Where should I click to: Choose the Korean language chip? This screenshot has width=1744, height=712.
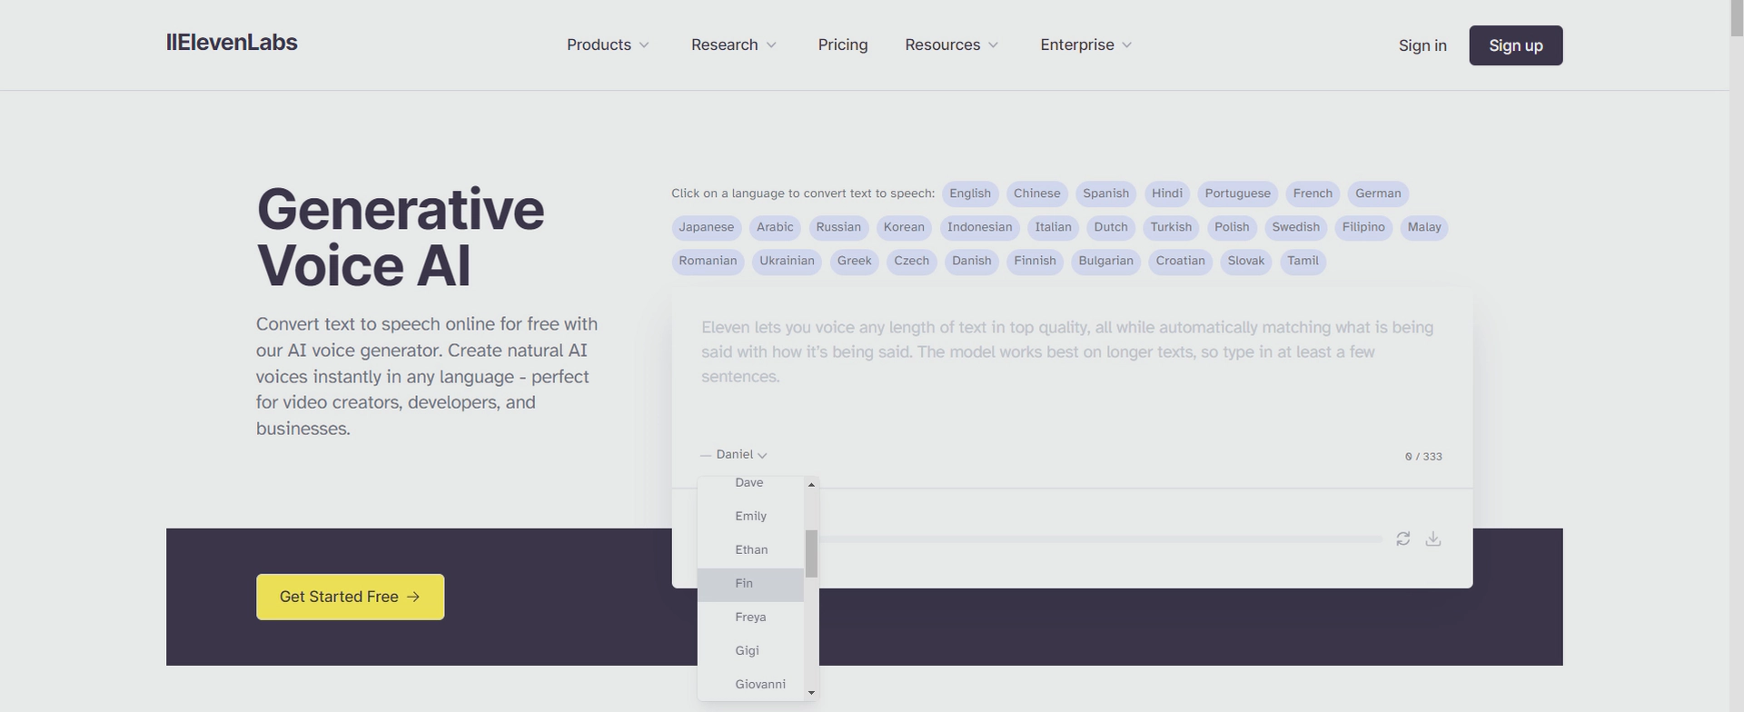tap(904, 227)
